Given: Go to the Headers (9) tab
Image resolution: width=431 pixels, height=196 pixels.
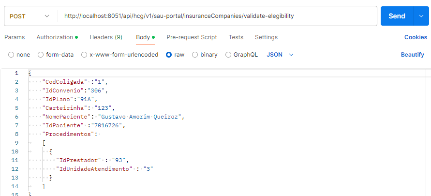Looking at the screenshot, I should [x=106, y=37].
